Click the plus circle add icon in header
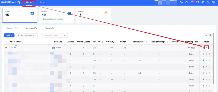The image size is (218, 92). (181, 2)
